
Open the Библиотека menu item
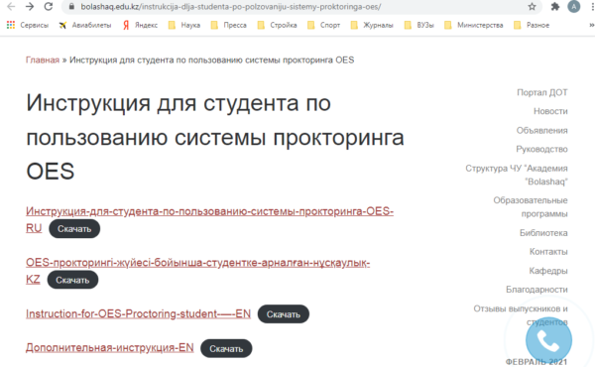(x=543, y=233)
